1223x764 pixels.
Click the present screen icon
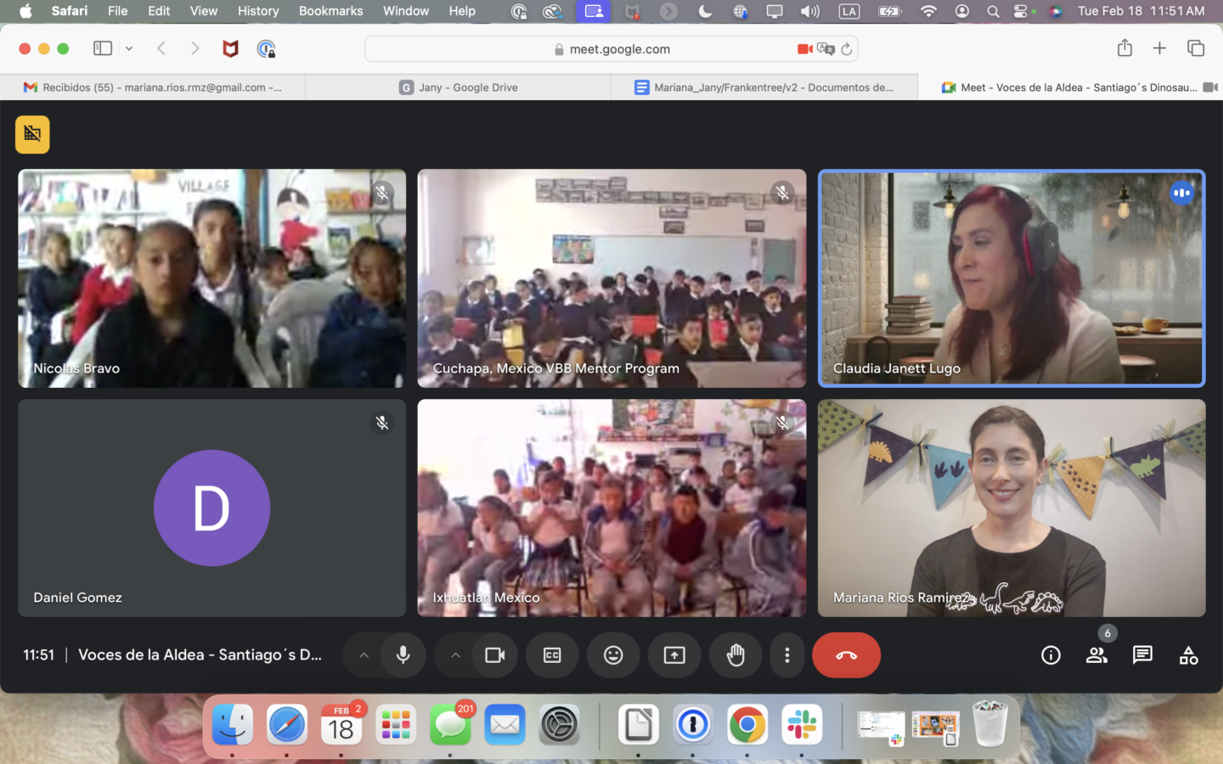(x=674, y=655)
